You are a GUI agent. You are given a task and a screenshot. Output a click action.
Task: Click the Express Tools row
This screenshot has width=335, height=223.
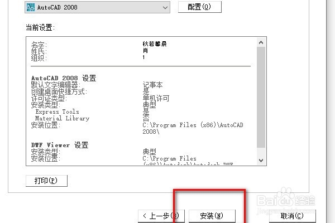(58, 111)
